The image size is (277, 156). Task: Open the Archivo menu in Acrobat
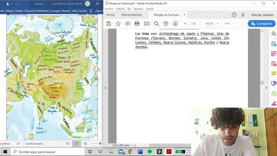point(109,9)
